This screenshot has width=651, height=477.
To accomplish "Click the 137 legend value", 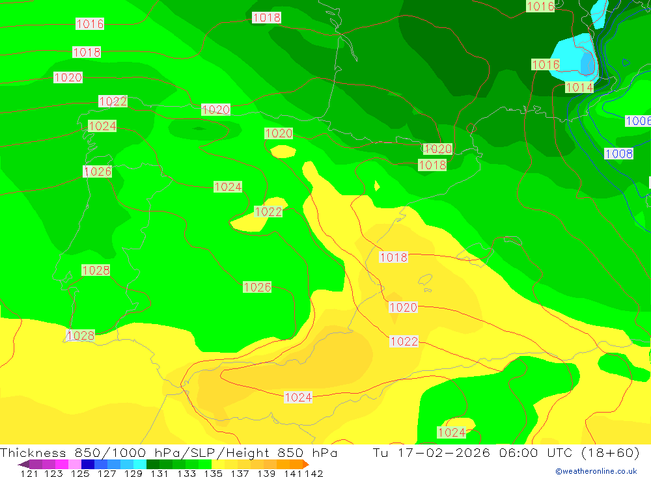I will (x=240, y=473).
